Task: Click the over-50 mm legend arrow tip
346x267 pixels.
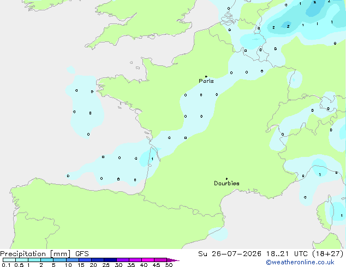Action: pyautogui.click(x=174, y=260)
